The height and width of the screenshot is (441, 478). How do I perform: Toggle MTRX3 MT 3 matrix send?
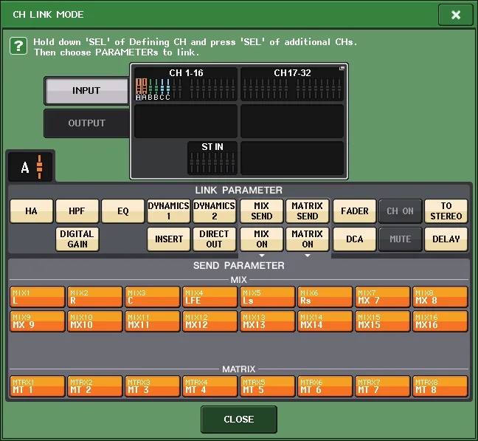pos(153,386)
